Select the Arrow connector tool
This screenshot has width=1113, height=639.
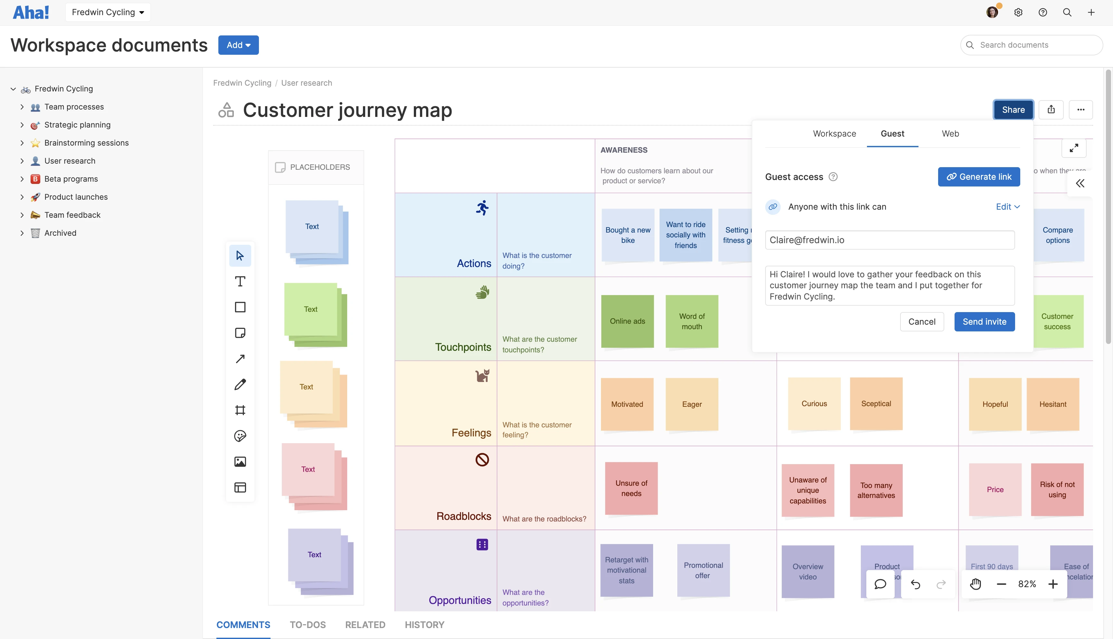pyautogui.click(x=240, y=358)
